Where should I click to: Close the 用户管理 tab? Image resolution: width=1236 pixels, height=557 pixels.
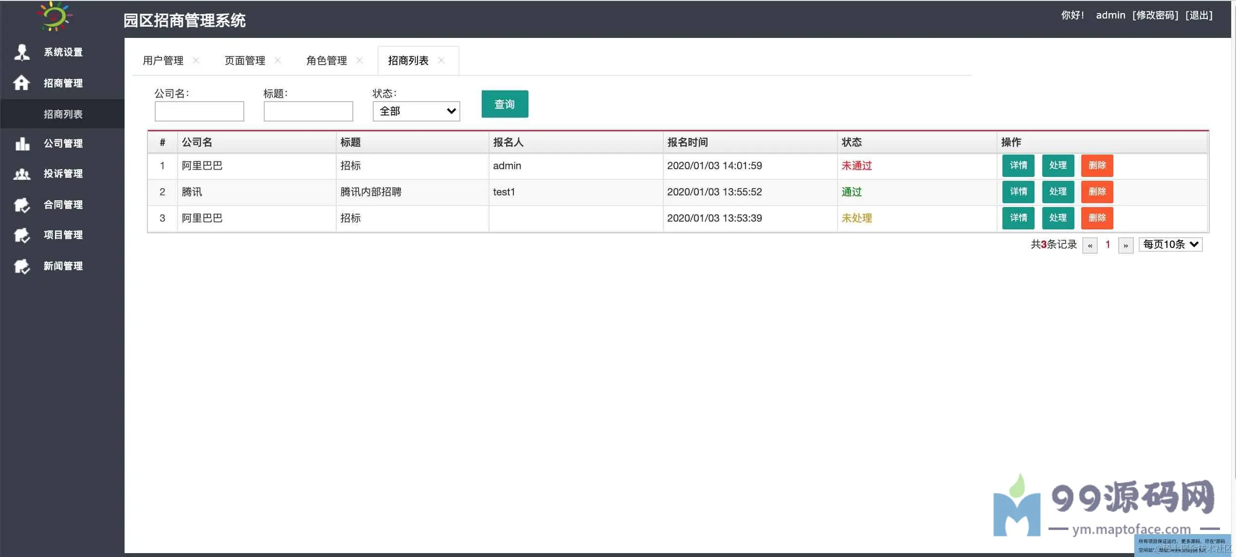point(196,60)
